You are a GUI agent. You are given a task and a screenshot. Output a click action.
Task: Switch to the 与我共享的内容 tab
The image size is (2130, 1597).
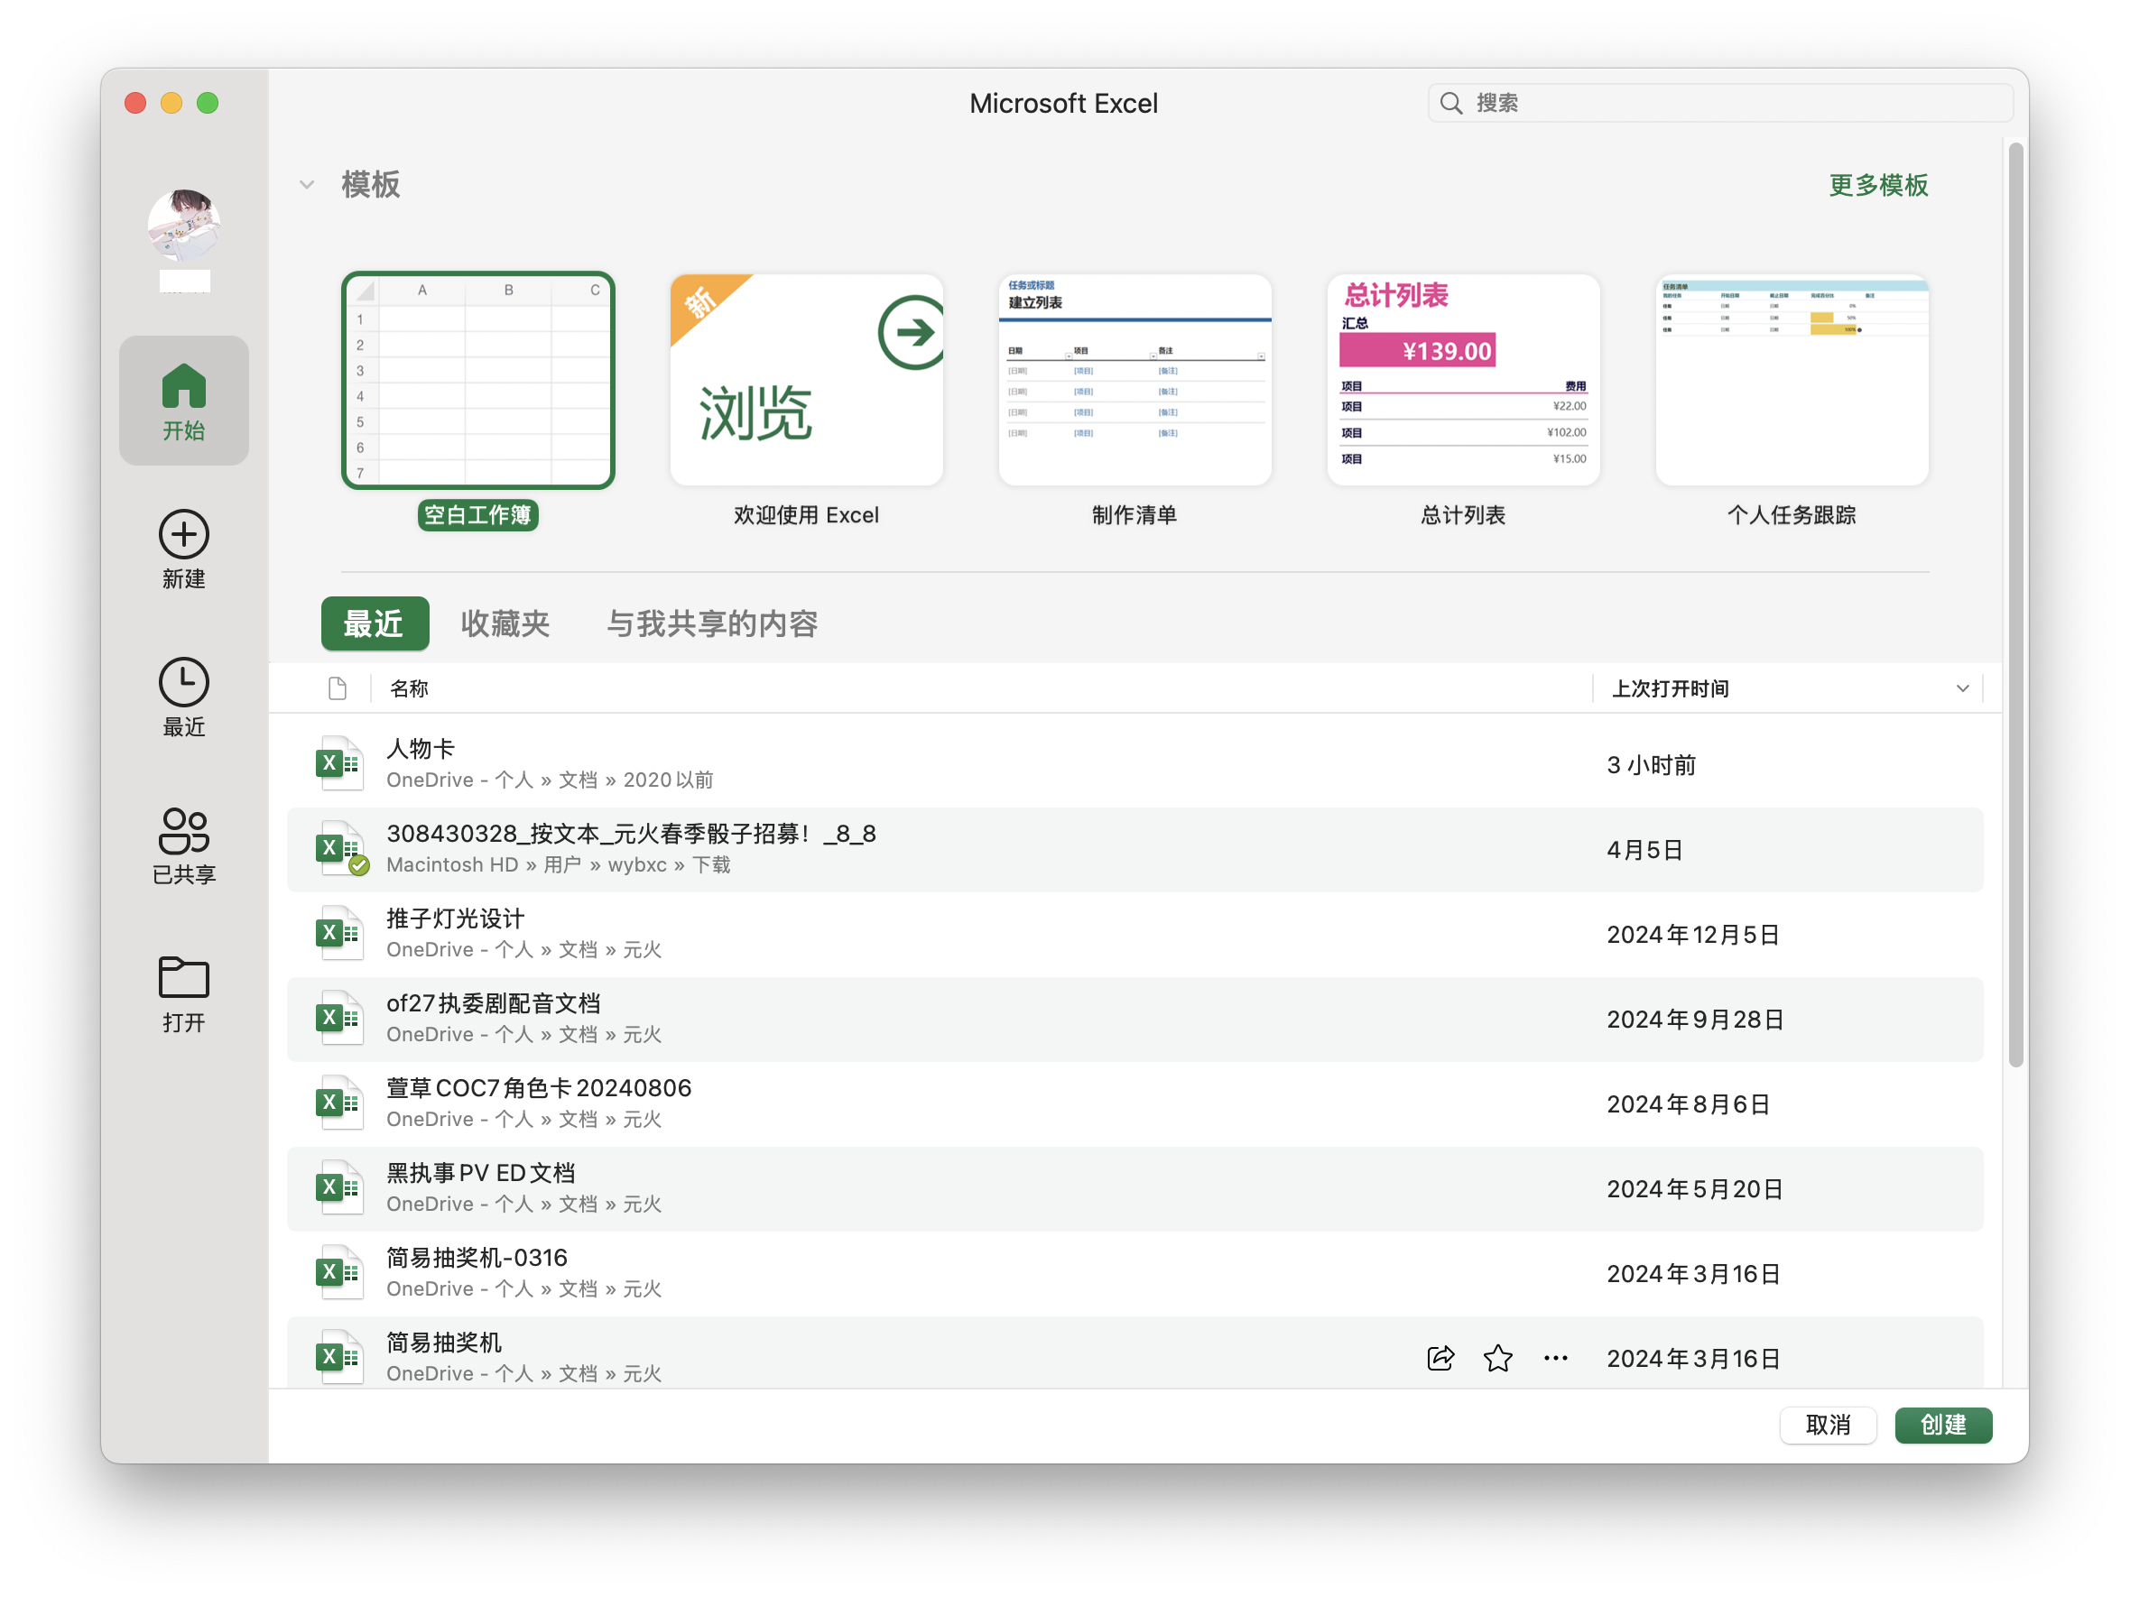coord(711,623)
